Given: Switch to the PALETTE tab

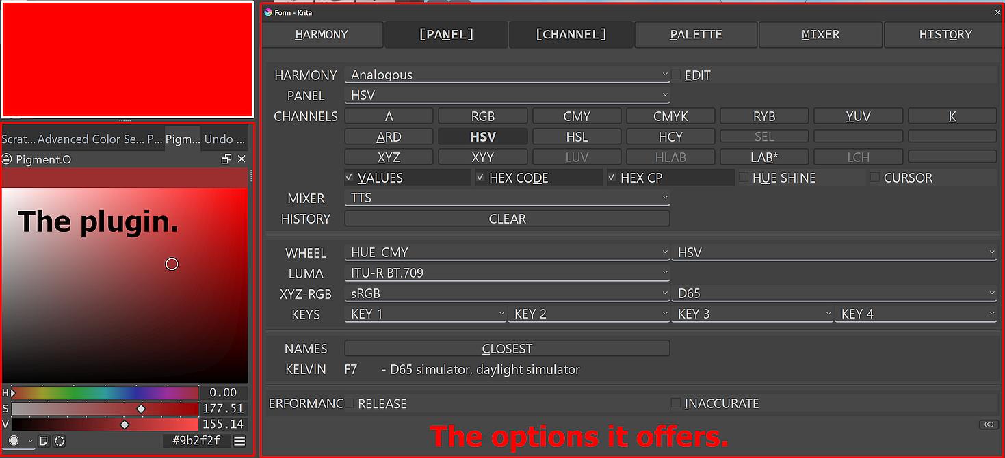Looking at the screenshot, I should (x=696, y=35).
